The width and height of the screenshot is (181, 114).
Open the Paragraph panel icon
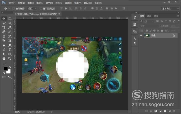(135, 43)
